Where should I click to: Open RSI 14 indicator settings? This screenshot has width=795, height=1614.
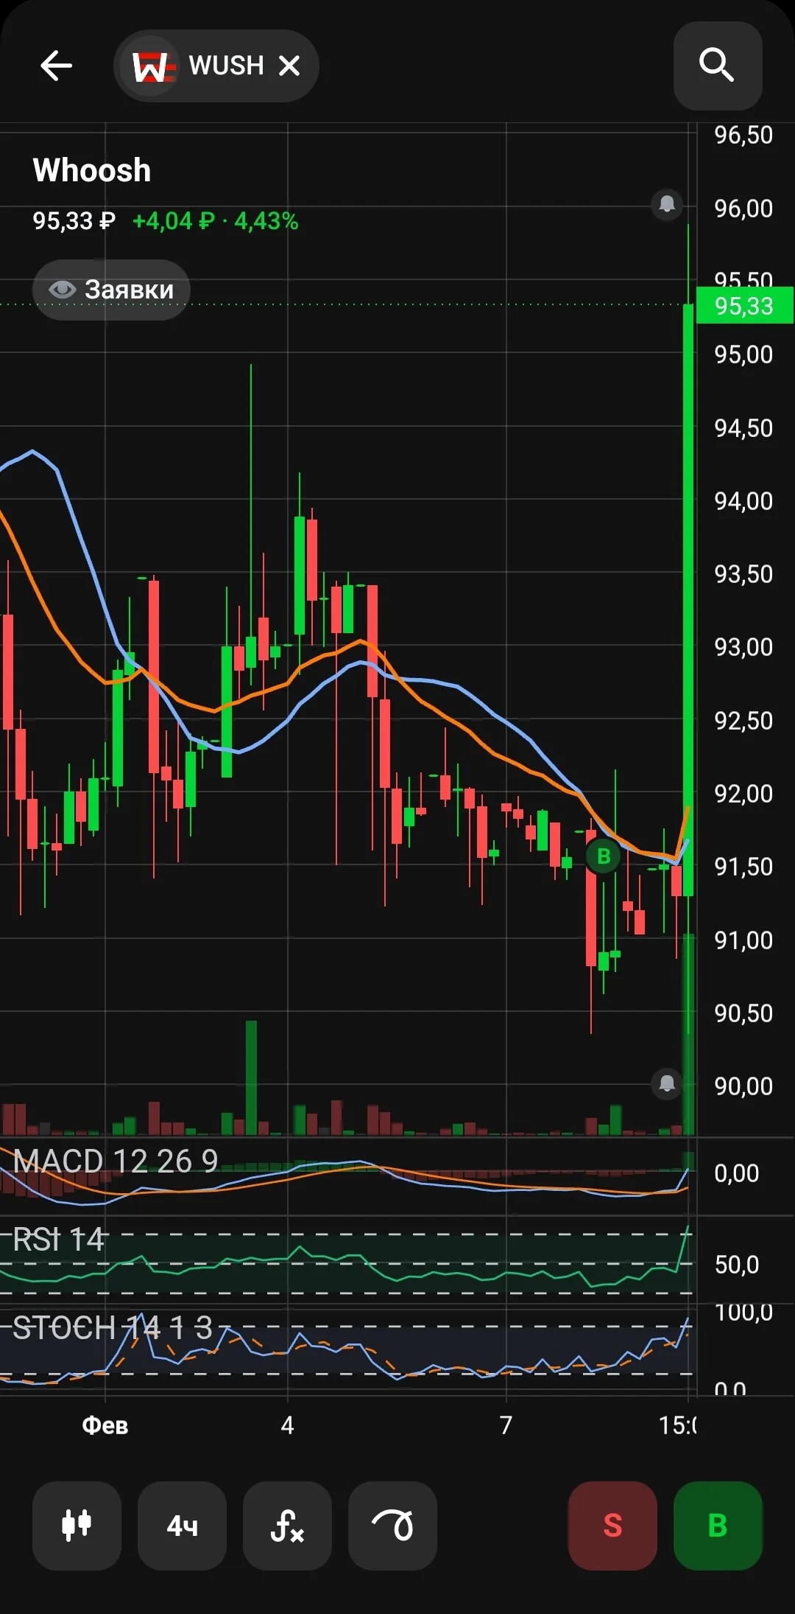[59, 1239]
